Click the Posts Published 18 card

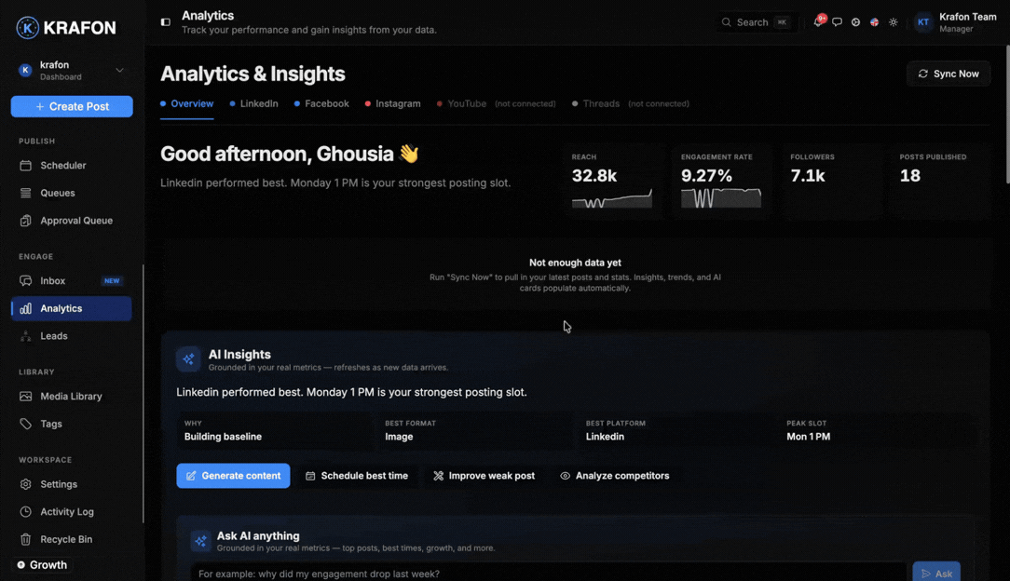(940, 182)
